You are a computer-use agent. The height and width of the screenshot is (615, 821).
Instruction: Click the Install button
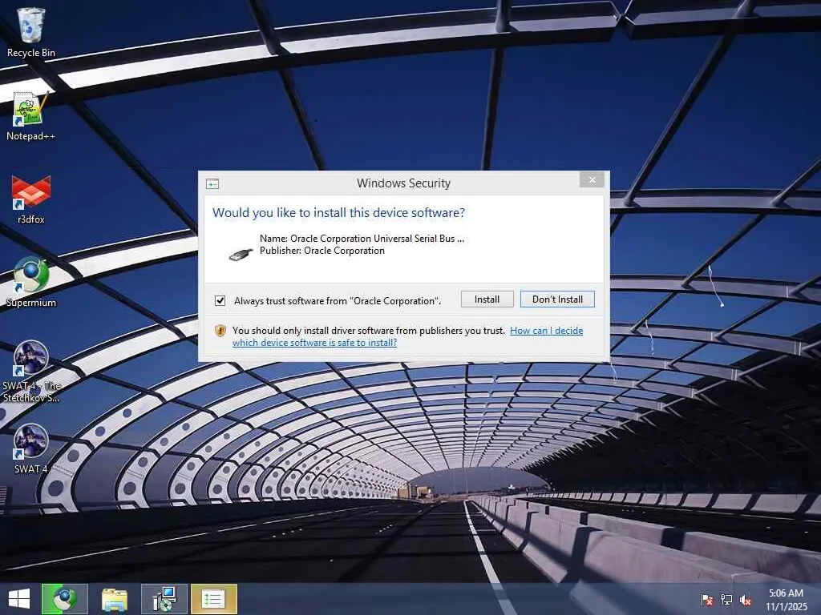[487, 299]
